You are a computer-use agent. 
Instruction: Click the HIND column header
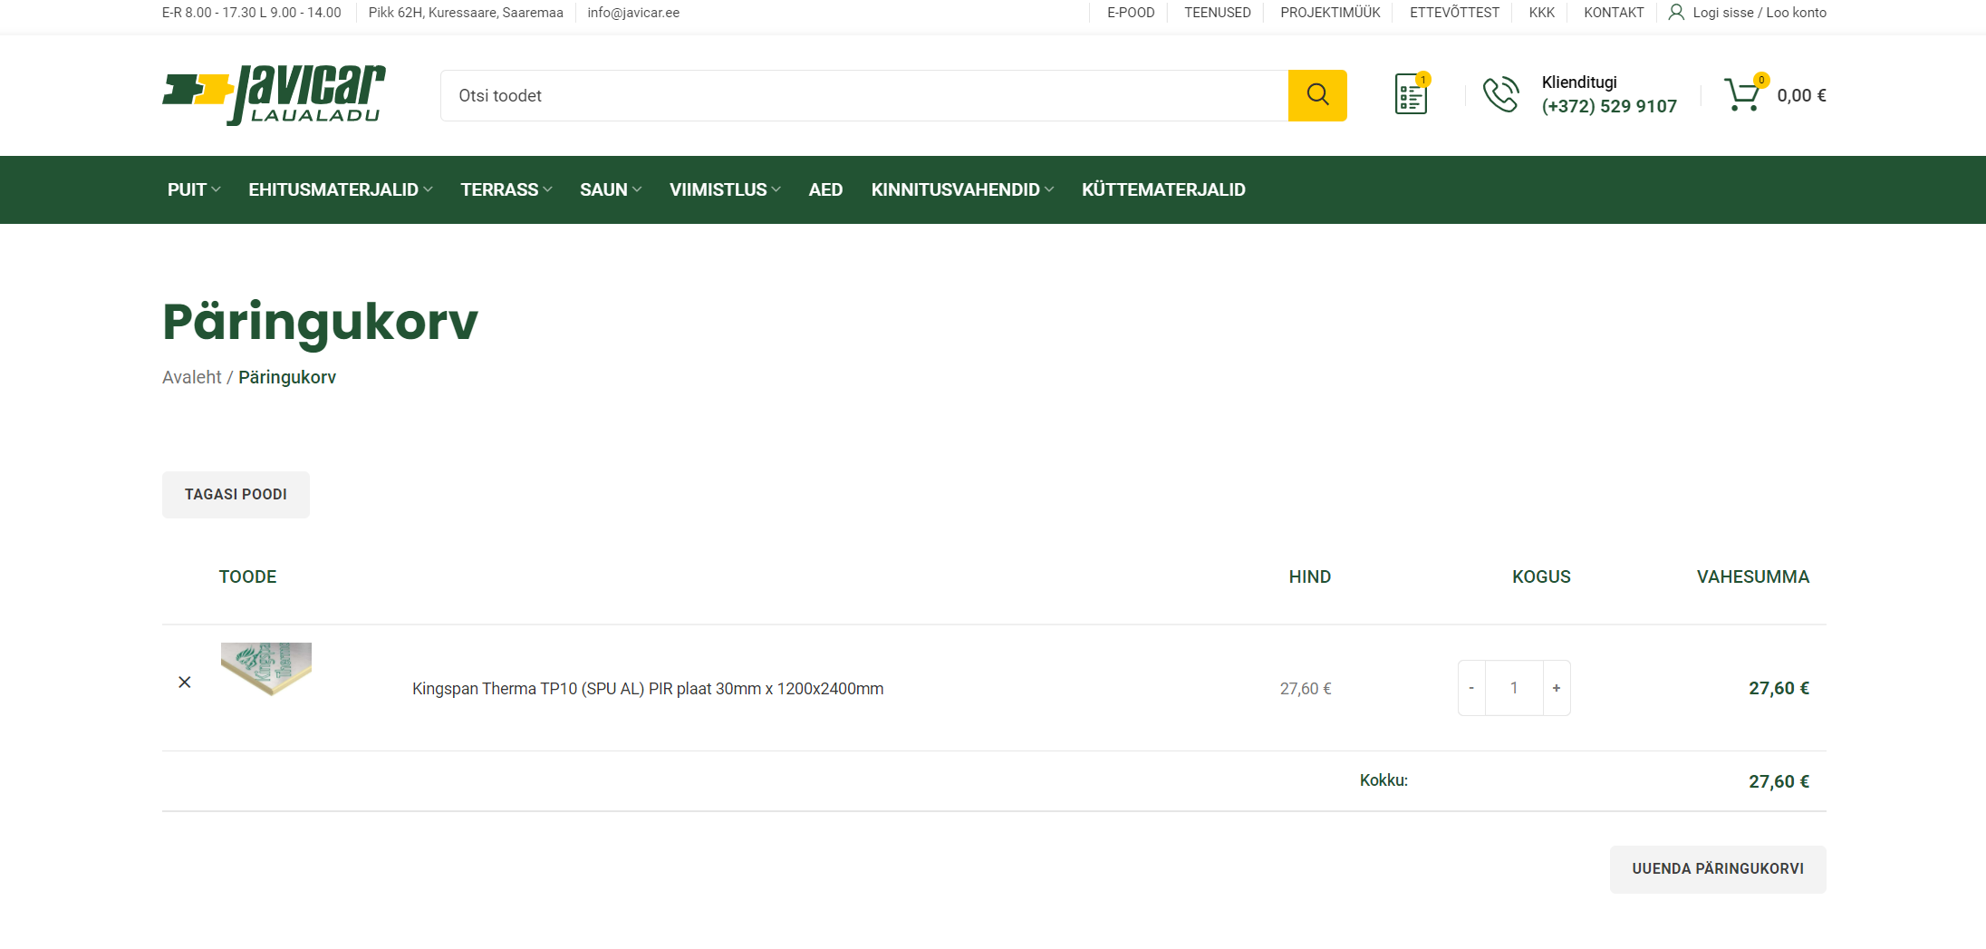click(x=1310, y=576)
